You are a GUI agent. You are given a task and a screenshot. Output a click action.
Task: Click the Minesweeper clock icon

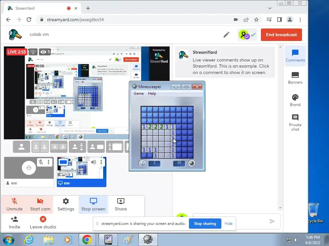(142, 163)
